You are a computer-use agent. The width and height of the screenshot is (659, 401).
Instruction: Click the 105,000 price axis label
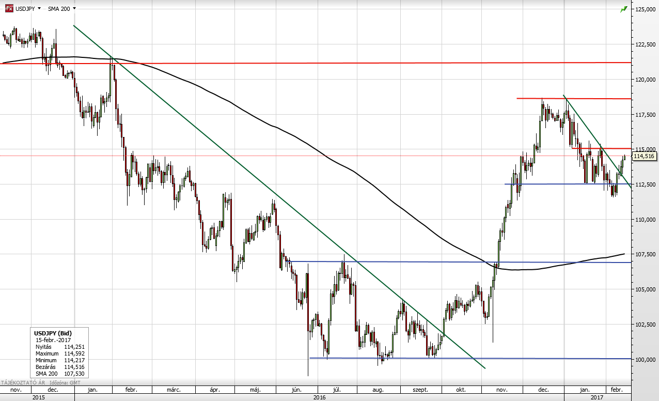coord(646,289)
